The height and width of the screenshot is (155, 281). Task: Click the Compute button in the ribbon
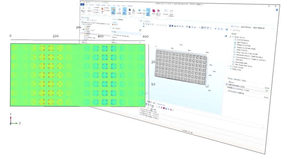(139, 12)
